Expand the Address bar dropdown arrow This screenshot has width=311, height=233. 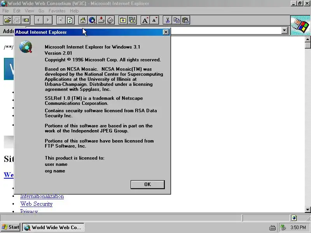(x=285, y=31)
